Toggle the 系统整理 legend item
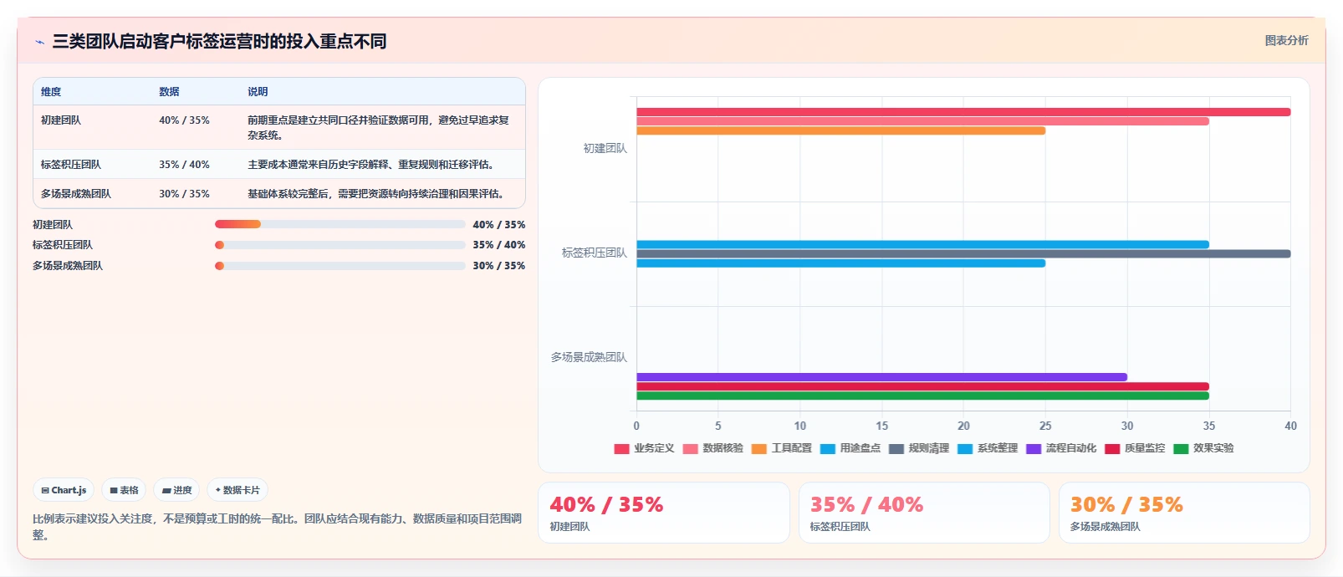Image resolution: width=1343 pixels, height=577 pixels. click(x=987, y=448)
